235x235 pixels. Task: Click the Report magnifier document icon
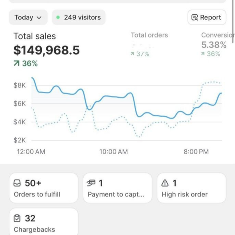[195, 17]
